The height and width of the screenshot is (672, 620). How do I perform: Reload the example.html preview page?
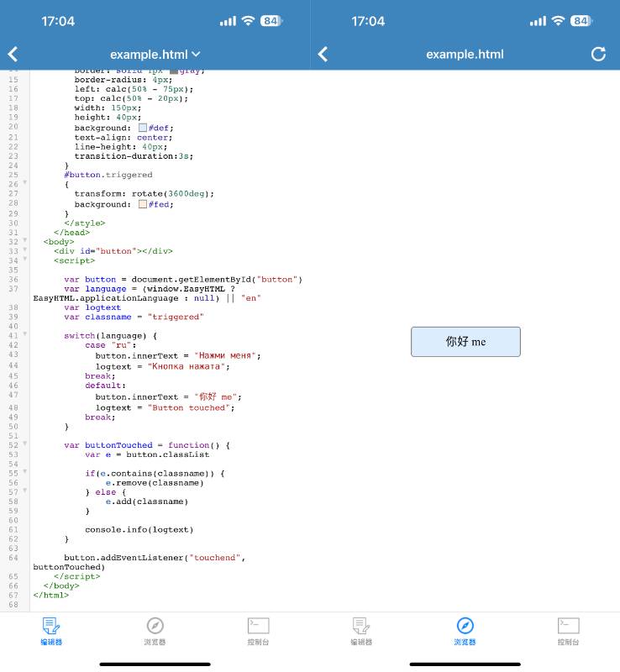tap(598, 54)
